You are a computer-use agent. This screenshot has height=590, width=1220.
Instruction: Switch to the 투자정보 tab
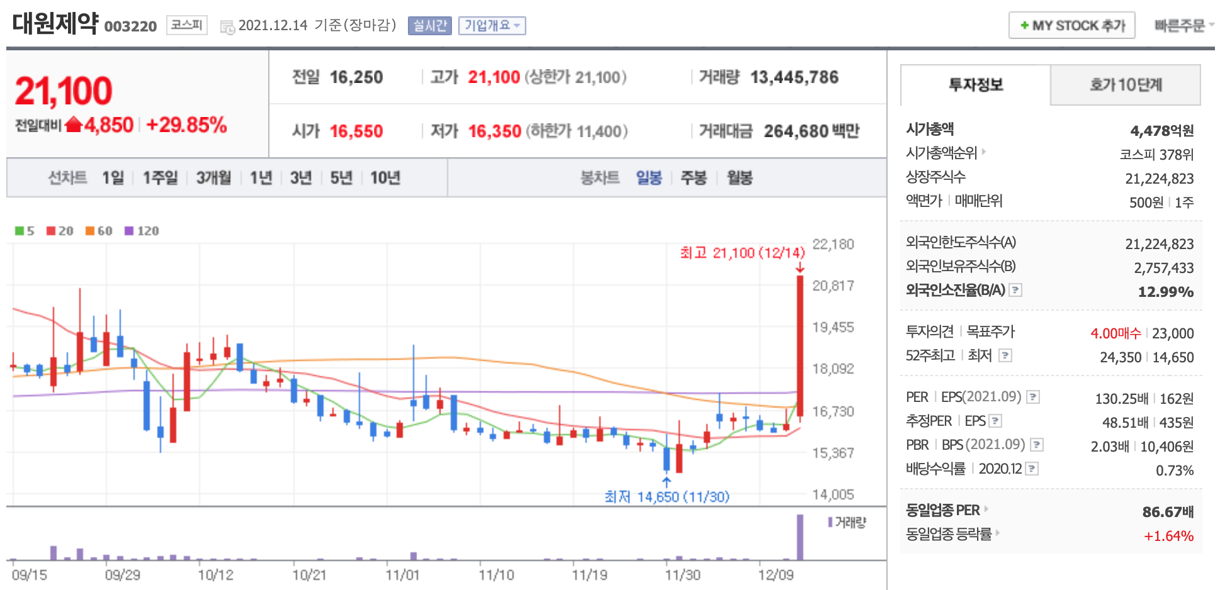coord(976,85)
